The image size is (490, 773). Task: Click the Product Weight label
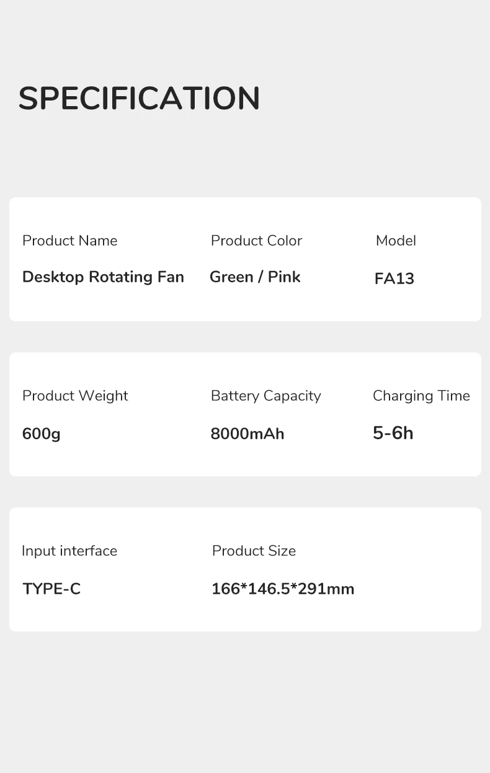tap(75, 396)
